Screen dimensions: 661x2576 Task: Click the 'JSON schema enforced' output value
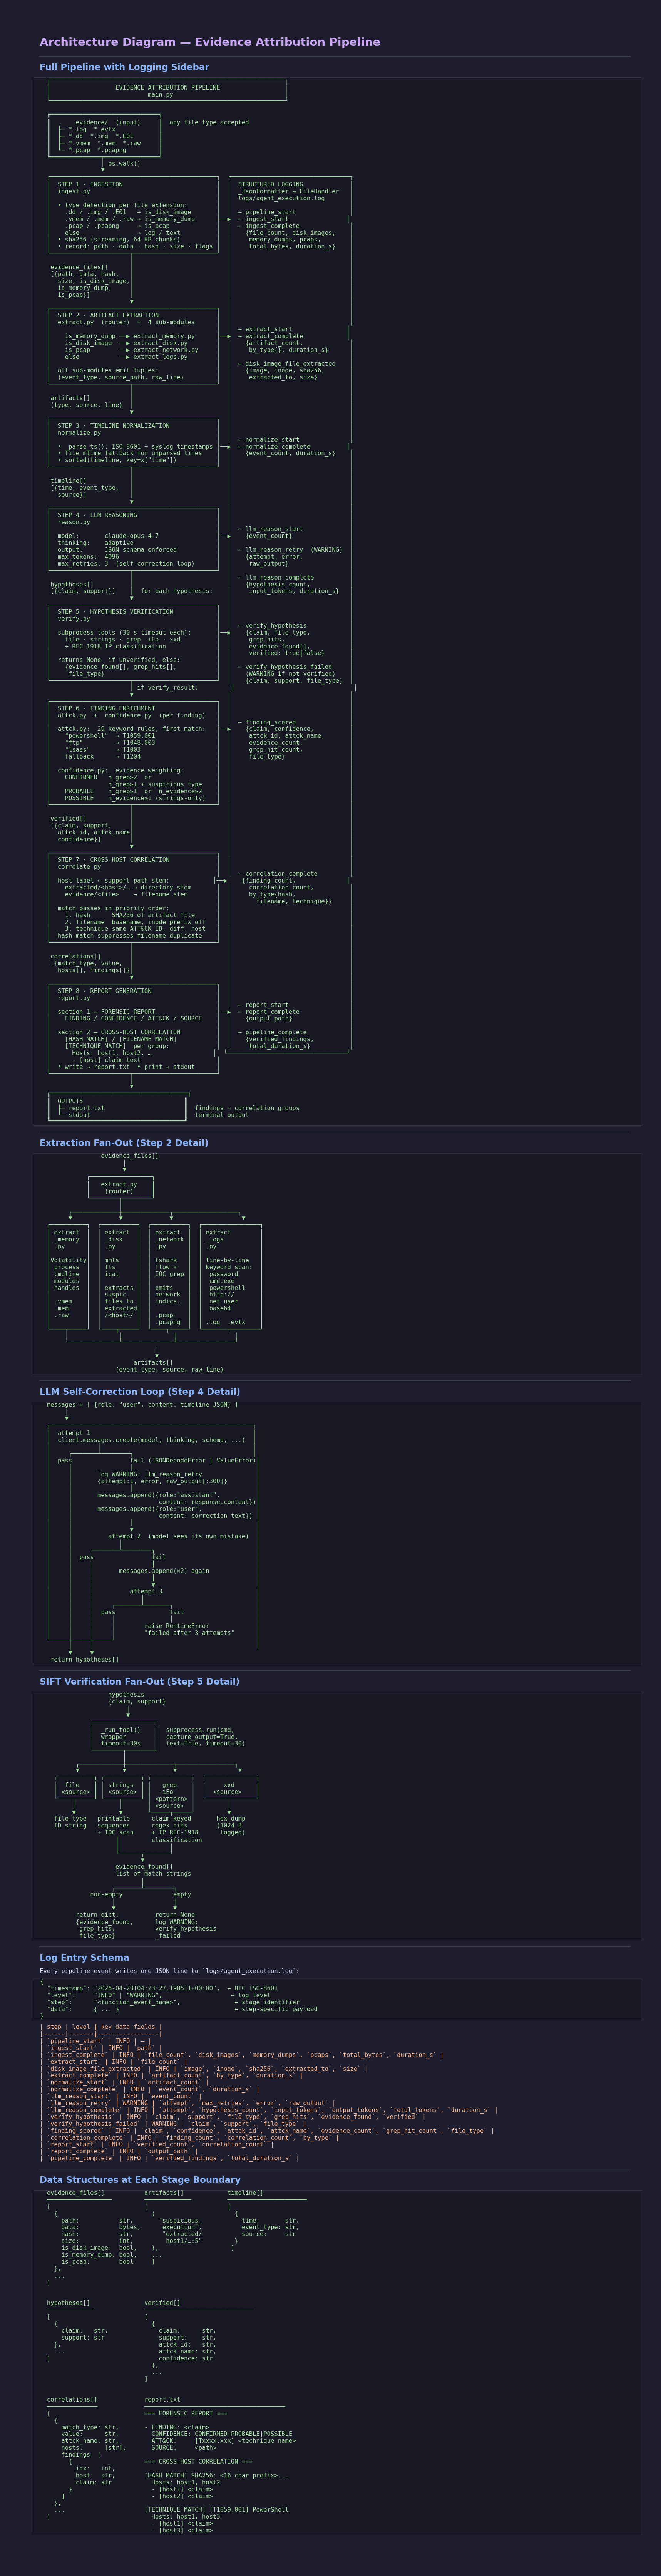pyautogui.click(x=141, y=549)
